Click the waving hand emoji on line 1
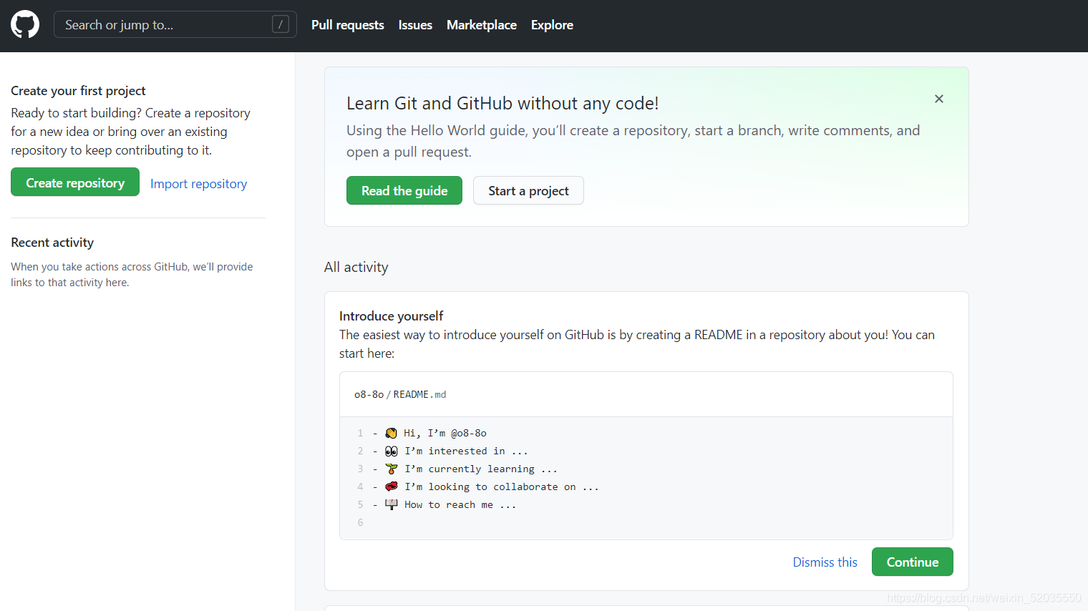The image size is (1088, 611). [391, 433]
